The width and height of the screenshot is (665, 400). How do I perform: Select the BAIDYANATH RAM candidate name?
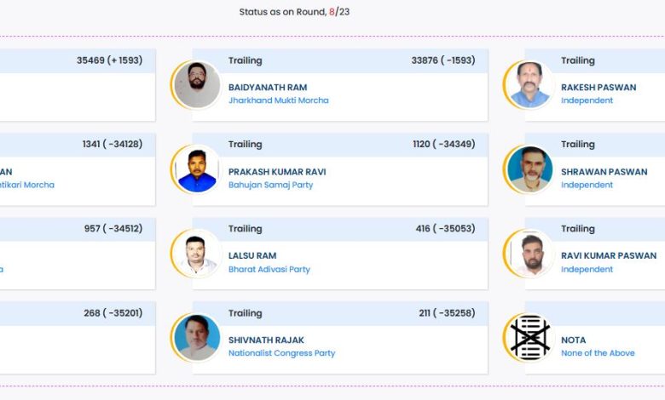point(268,88)
